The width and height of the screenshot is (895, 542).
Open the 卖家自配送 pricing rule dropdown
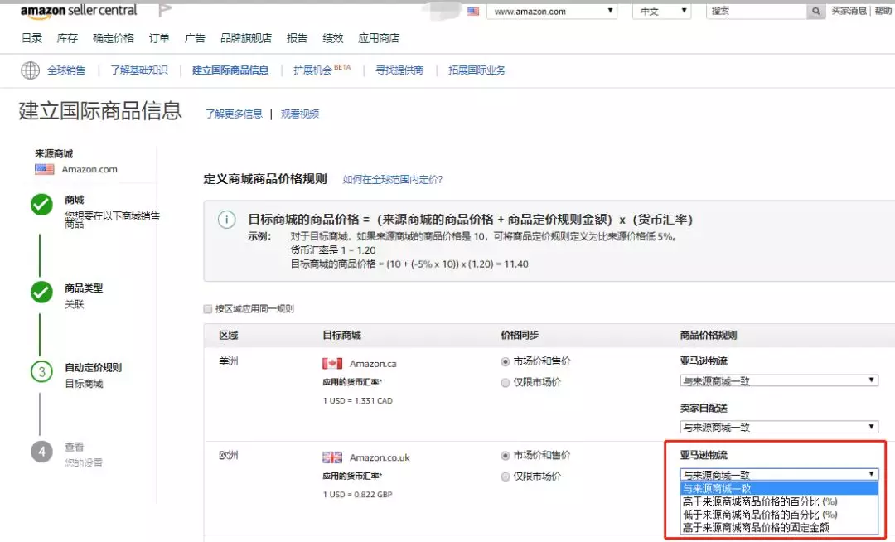pos(779,426)
